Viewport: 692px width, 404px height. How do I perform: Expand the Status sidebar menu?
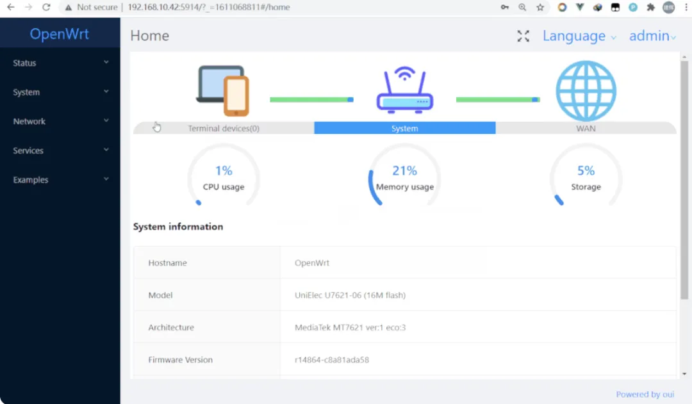[x=60, y=63]
